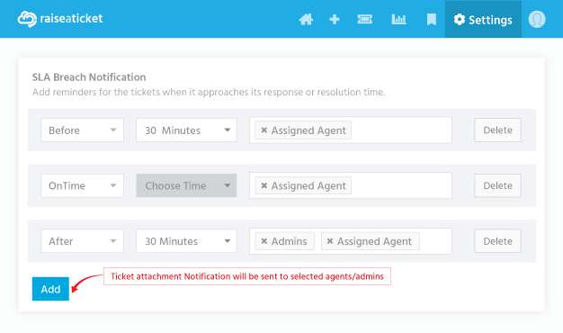The height and width of the screenshot is (333, 563).
Task: Click the bookmark icon in the header
Action: click(431, 19)
